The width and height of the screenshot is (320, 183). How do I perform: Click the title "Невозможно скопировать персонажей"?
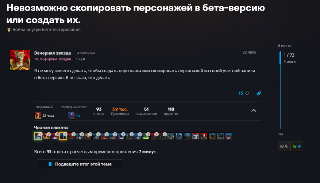[135, 14]
